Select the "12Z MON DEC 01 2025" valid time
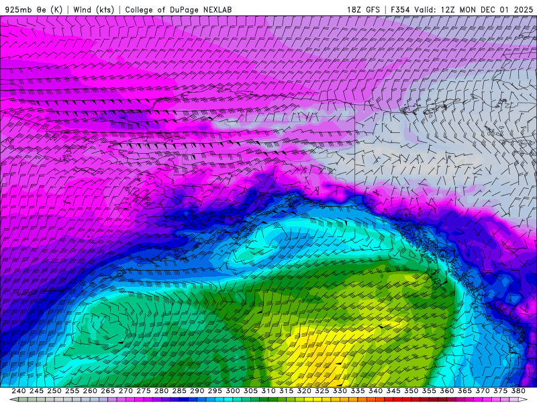This screenshot has height=403, width=537. tap(487, 9)
